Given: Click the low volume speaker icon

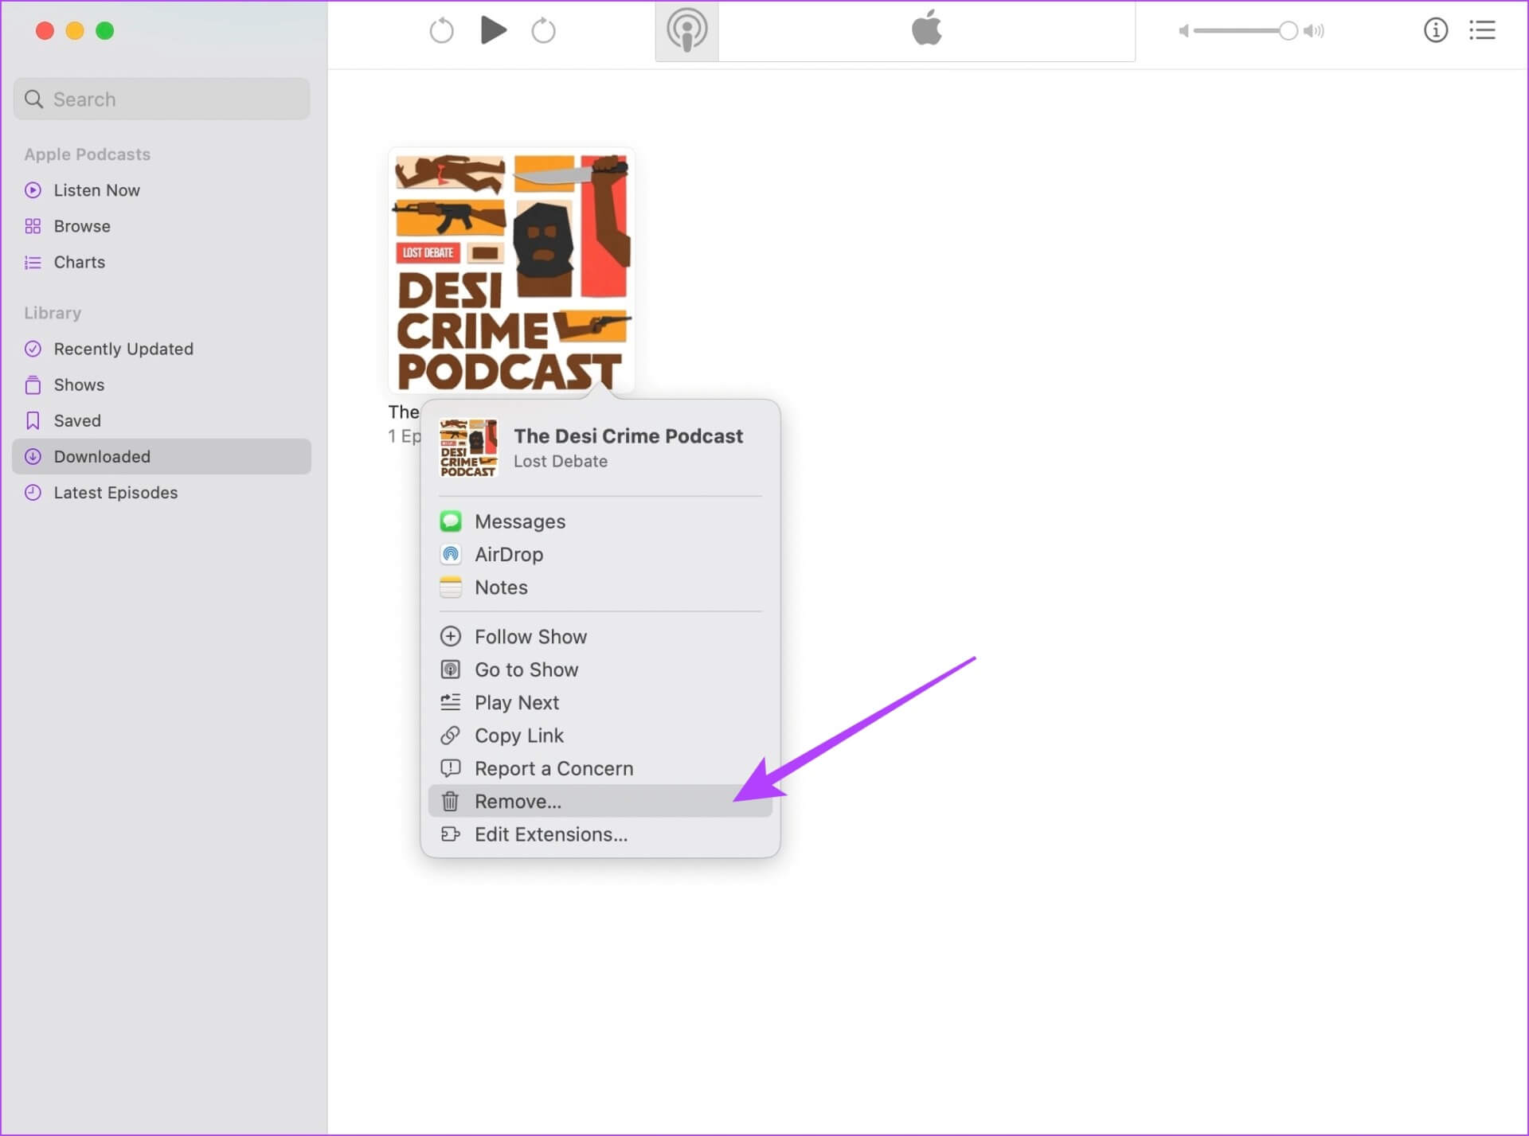Looking at the screenshot, I should [x=1183, y=31].
